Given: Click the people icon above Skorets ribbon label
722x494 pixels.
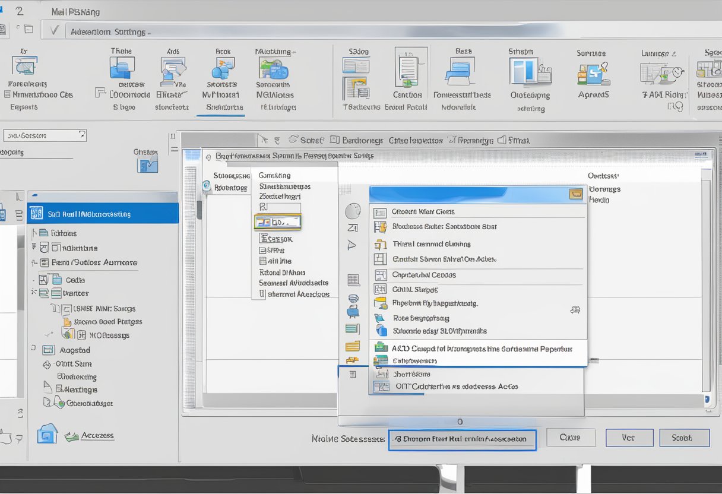Looking at the screenshot, I should pos(222,69).
